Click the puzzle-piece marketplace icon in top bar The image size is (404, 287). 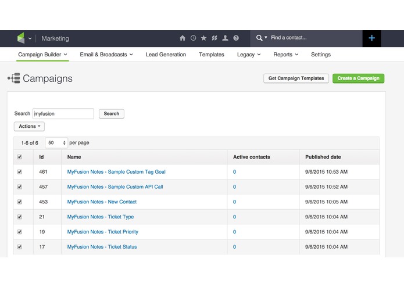coord(214,38)
